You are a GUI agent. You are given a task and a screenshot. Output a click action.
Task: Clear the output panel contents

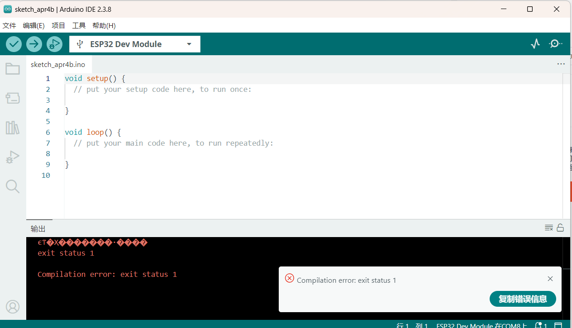click(549, 228)
